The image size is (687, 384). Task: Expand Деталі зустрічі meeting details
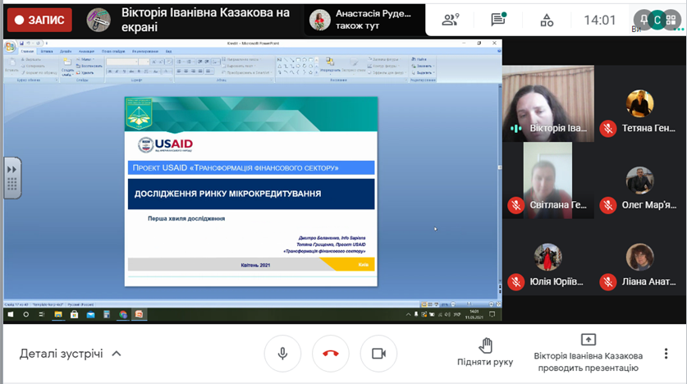tap(70, 354)
